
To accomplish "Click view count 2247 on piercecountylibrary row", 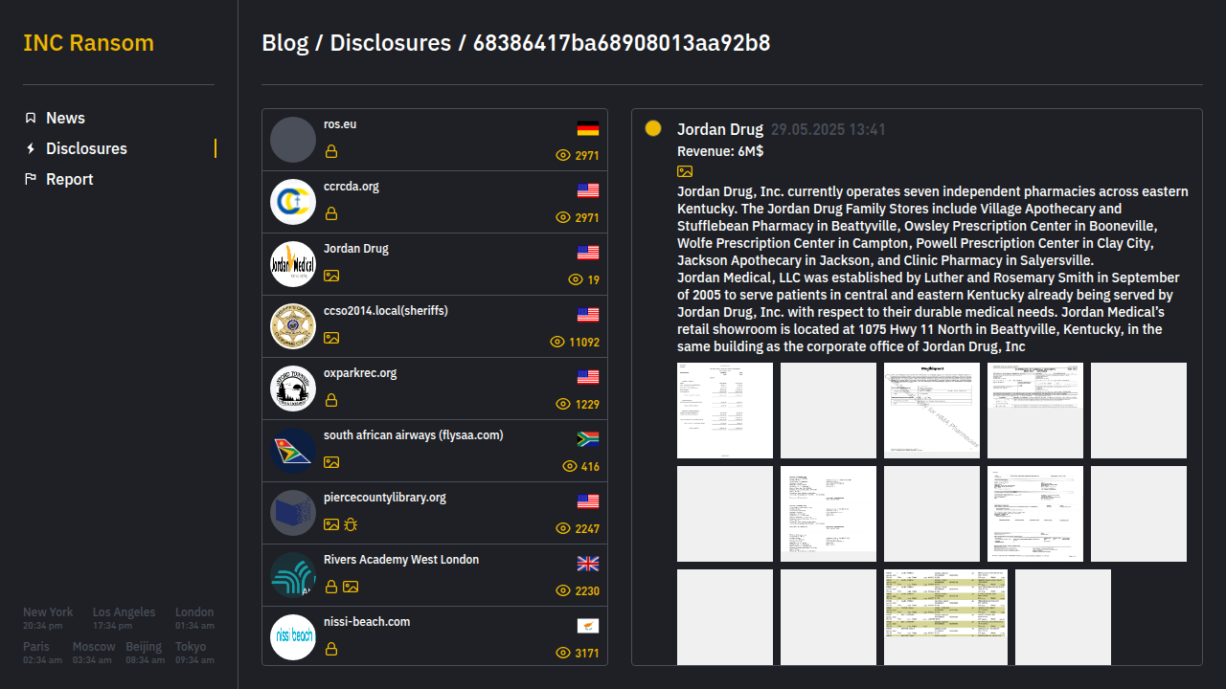I will pyautogui.click(x=587, y=529).
